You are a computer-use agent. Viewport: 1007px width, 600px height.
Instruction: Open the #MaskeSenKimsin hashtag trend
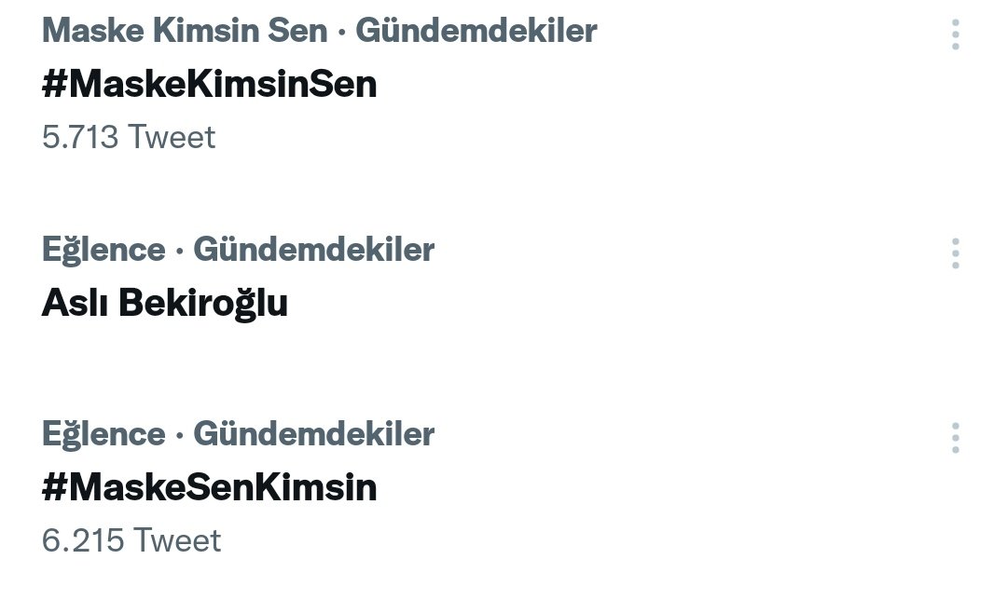(209, 487)
